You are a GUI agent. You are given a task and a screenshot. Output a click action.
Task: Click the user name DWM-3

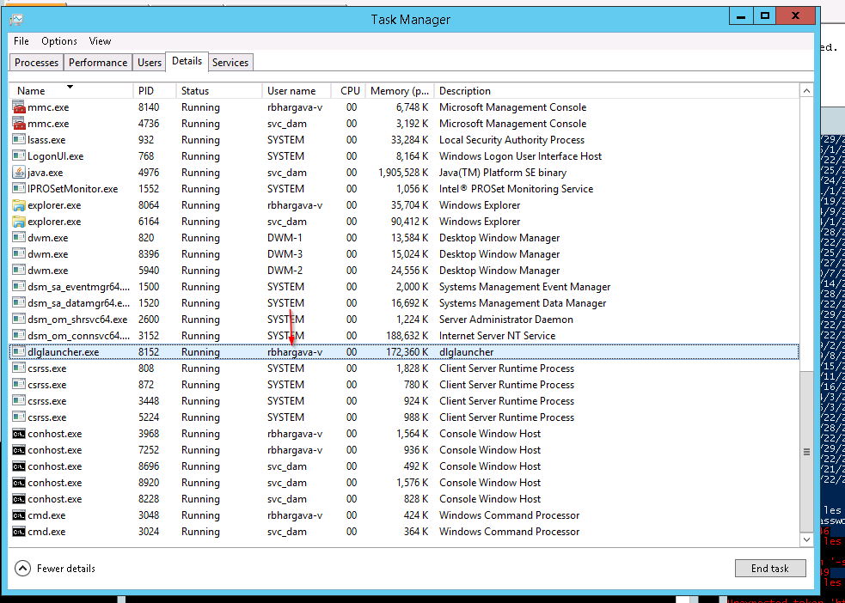pos(285,254)
